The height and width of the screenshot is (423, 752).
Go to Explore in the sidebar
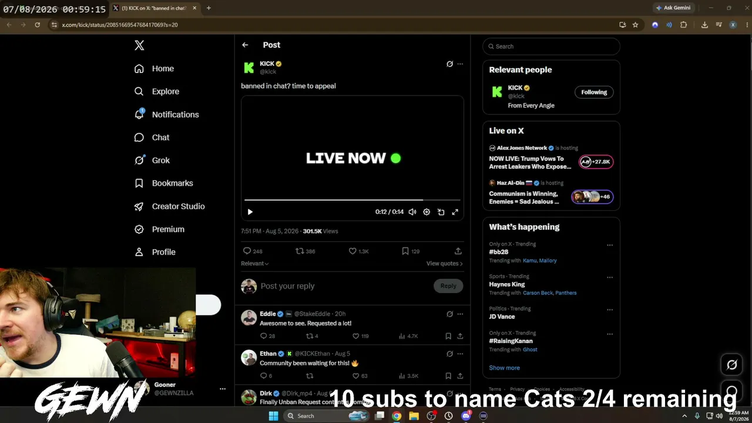pyautogui.click(x=156, y=92)
